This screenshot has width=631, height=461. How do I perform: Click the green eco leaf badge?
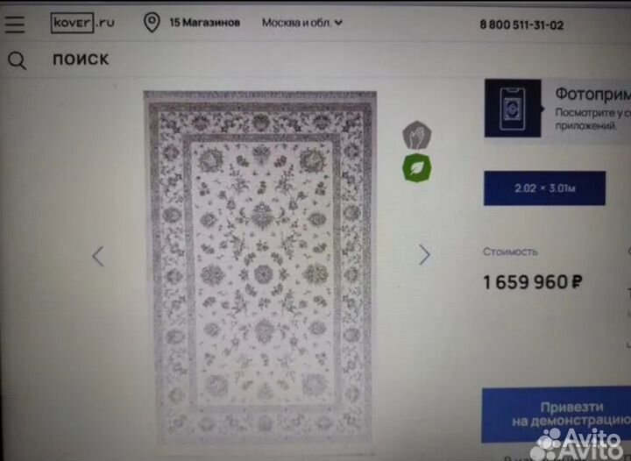[x=417, y=168]
